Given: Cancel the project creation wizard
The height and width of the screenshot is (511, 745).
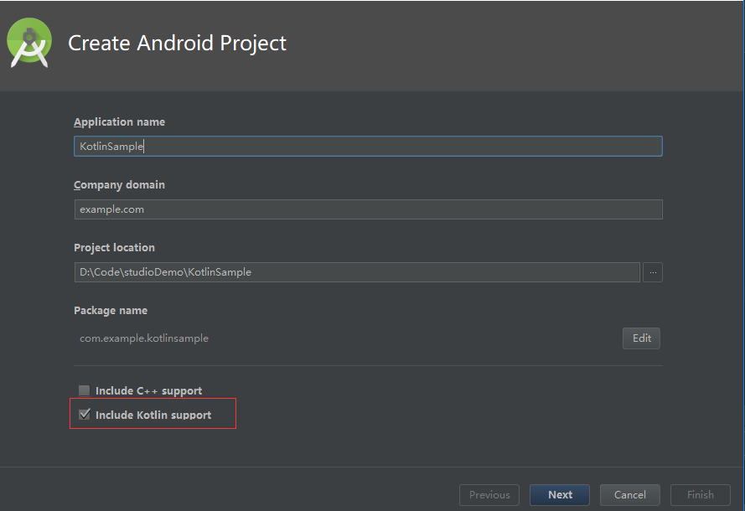Looking at the screenshot, I should click(630, 495).
